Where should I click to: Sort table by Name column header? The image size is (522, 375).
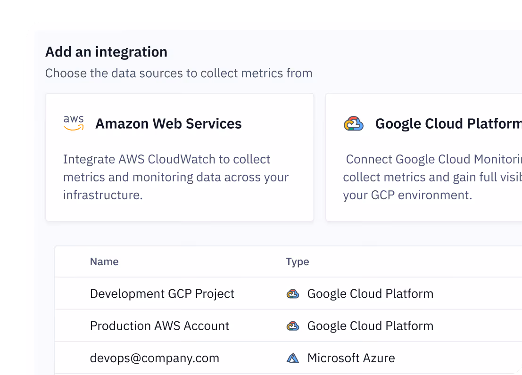(104, 261)
